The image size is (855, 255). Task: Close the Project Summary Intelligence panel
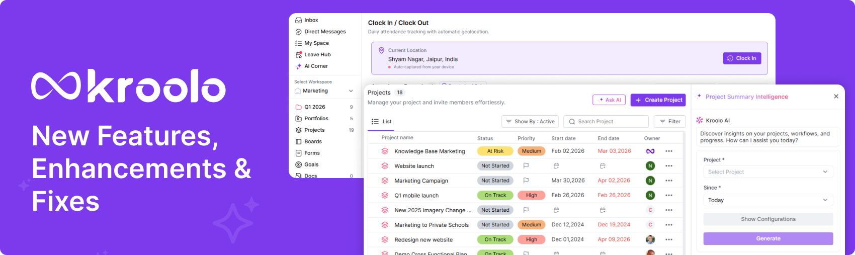(836, 97)
